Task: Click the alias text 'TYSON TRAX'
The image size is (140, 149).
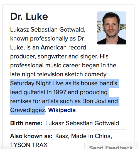Action: coord(29,145)
